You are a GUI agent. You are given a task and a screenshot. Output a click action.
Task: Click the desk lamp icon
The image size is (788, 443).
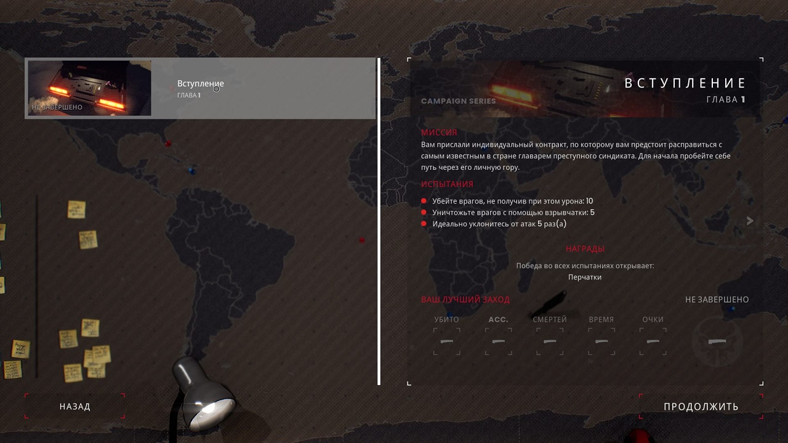tap(204, 393)
